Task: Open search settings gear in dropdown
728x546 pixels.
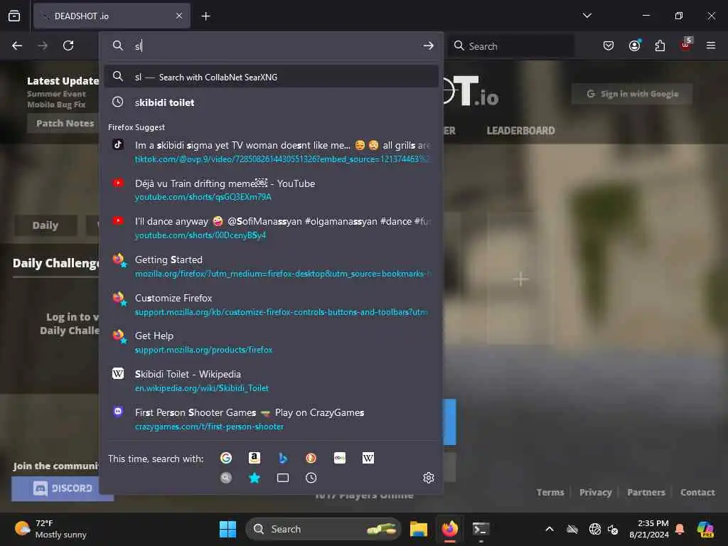Action: pos(429,478)
